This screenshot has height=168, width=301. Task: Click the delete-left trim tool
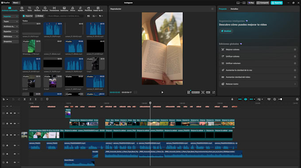[31, 99]
